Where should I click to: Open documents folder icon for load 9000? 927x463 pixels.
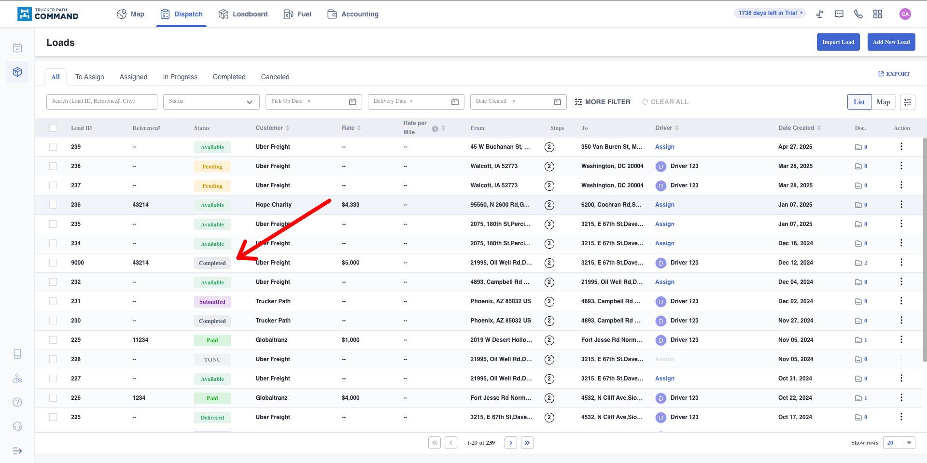(x=858, y=263)
